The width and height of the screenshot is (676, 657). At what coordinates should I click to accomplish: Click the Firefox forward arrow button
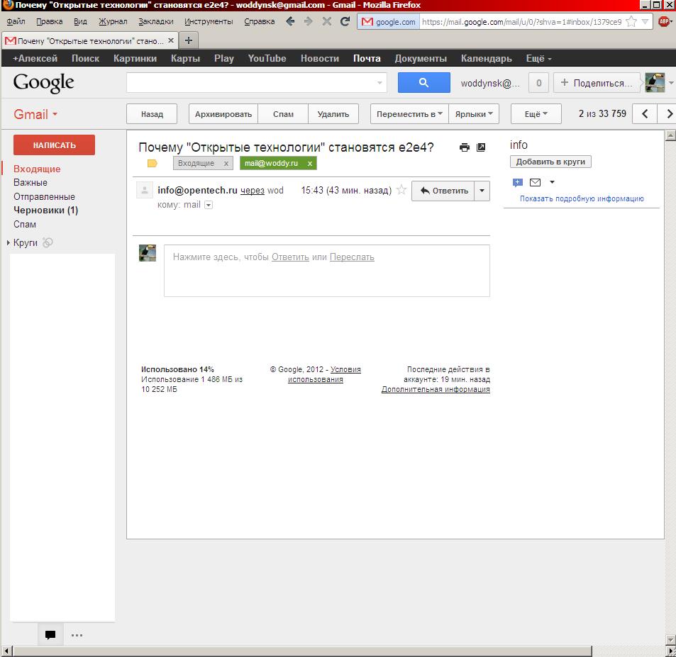[x=308, y=21]
